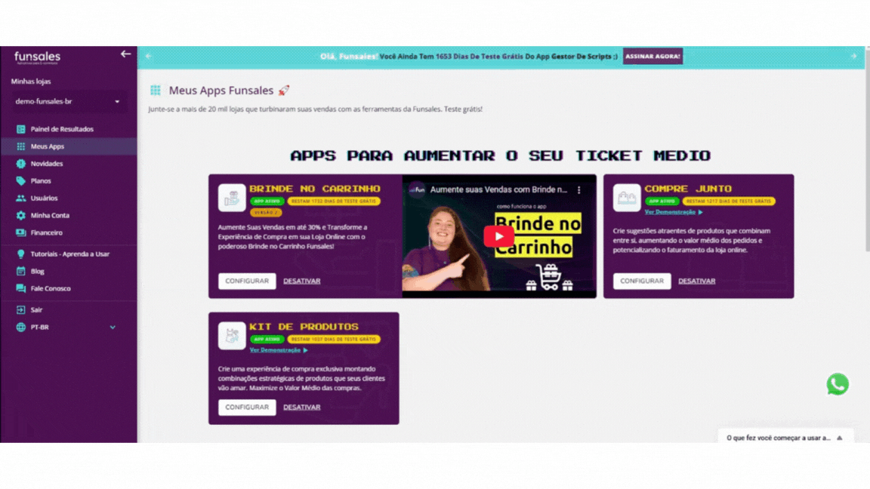Open Tutoriais - Aprenda a Usar
This screenshot has height=489, width=870.
70,254
